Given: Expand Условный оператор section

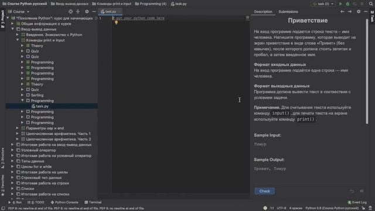Looking at the screenshot, I should pyautogui.click(x=12, y=150).
